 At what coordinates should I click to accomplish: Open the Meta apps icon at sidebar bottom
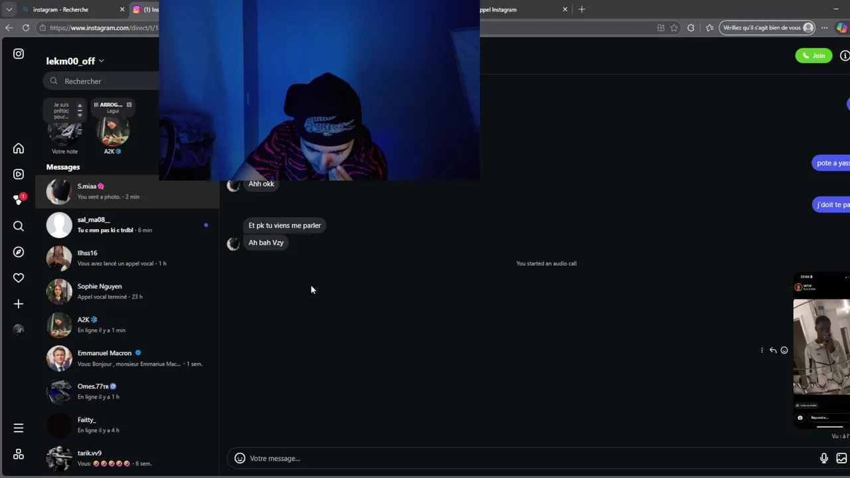19,454
